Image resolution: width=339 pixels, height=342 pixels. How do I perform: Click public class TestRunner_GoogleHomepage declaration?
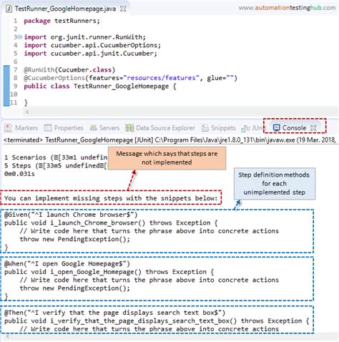(x=100, y=87)
